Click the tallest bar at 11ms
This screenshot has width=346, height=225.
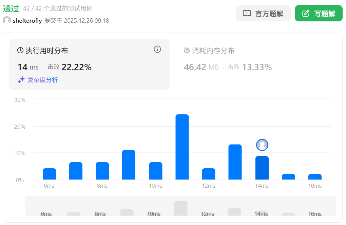(182, 147)
